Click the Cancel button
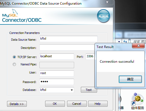This screenshot has width=146, height=111. coord(77,104)
